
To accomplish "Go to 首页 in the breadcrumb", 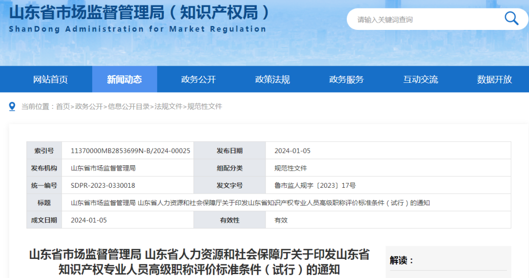I will pos(63,106).
